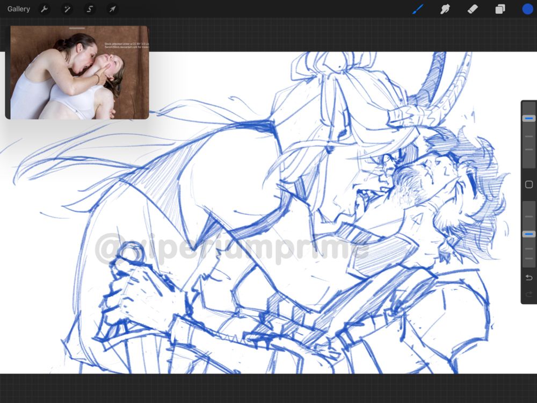Activate the Selection tool
Viewport: 537px width, 403px height.
89,9
